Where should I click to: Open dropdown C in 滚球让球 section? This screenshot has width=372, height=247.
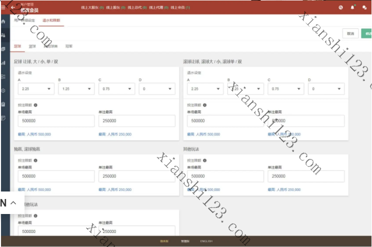[286, 89]
